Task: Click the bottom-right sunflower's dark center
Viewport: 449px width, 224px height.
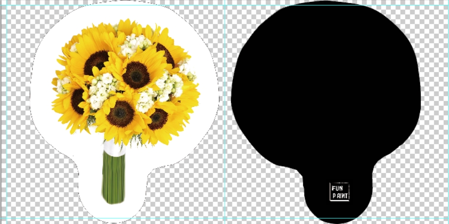Action: pos(158,119)
